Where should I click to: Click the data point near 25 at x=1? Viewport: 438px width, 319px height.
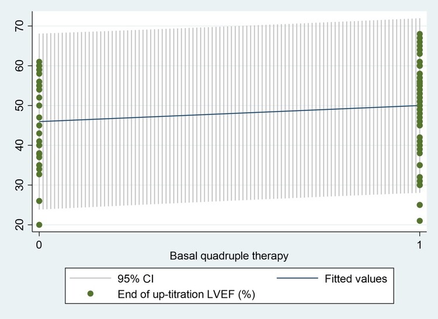pyautogui.click(x=419, y=205)
